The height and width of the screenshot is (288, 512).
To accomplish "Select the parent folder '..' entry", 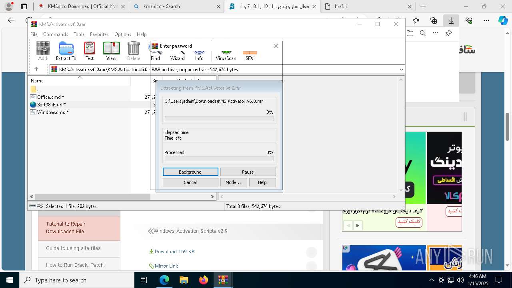I will pyautogui.click(x=35, y=89).
